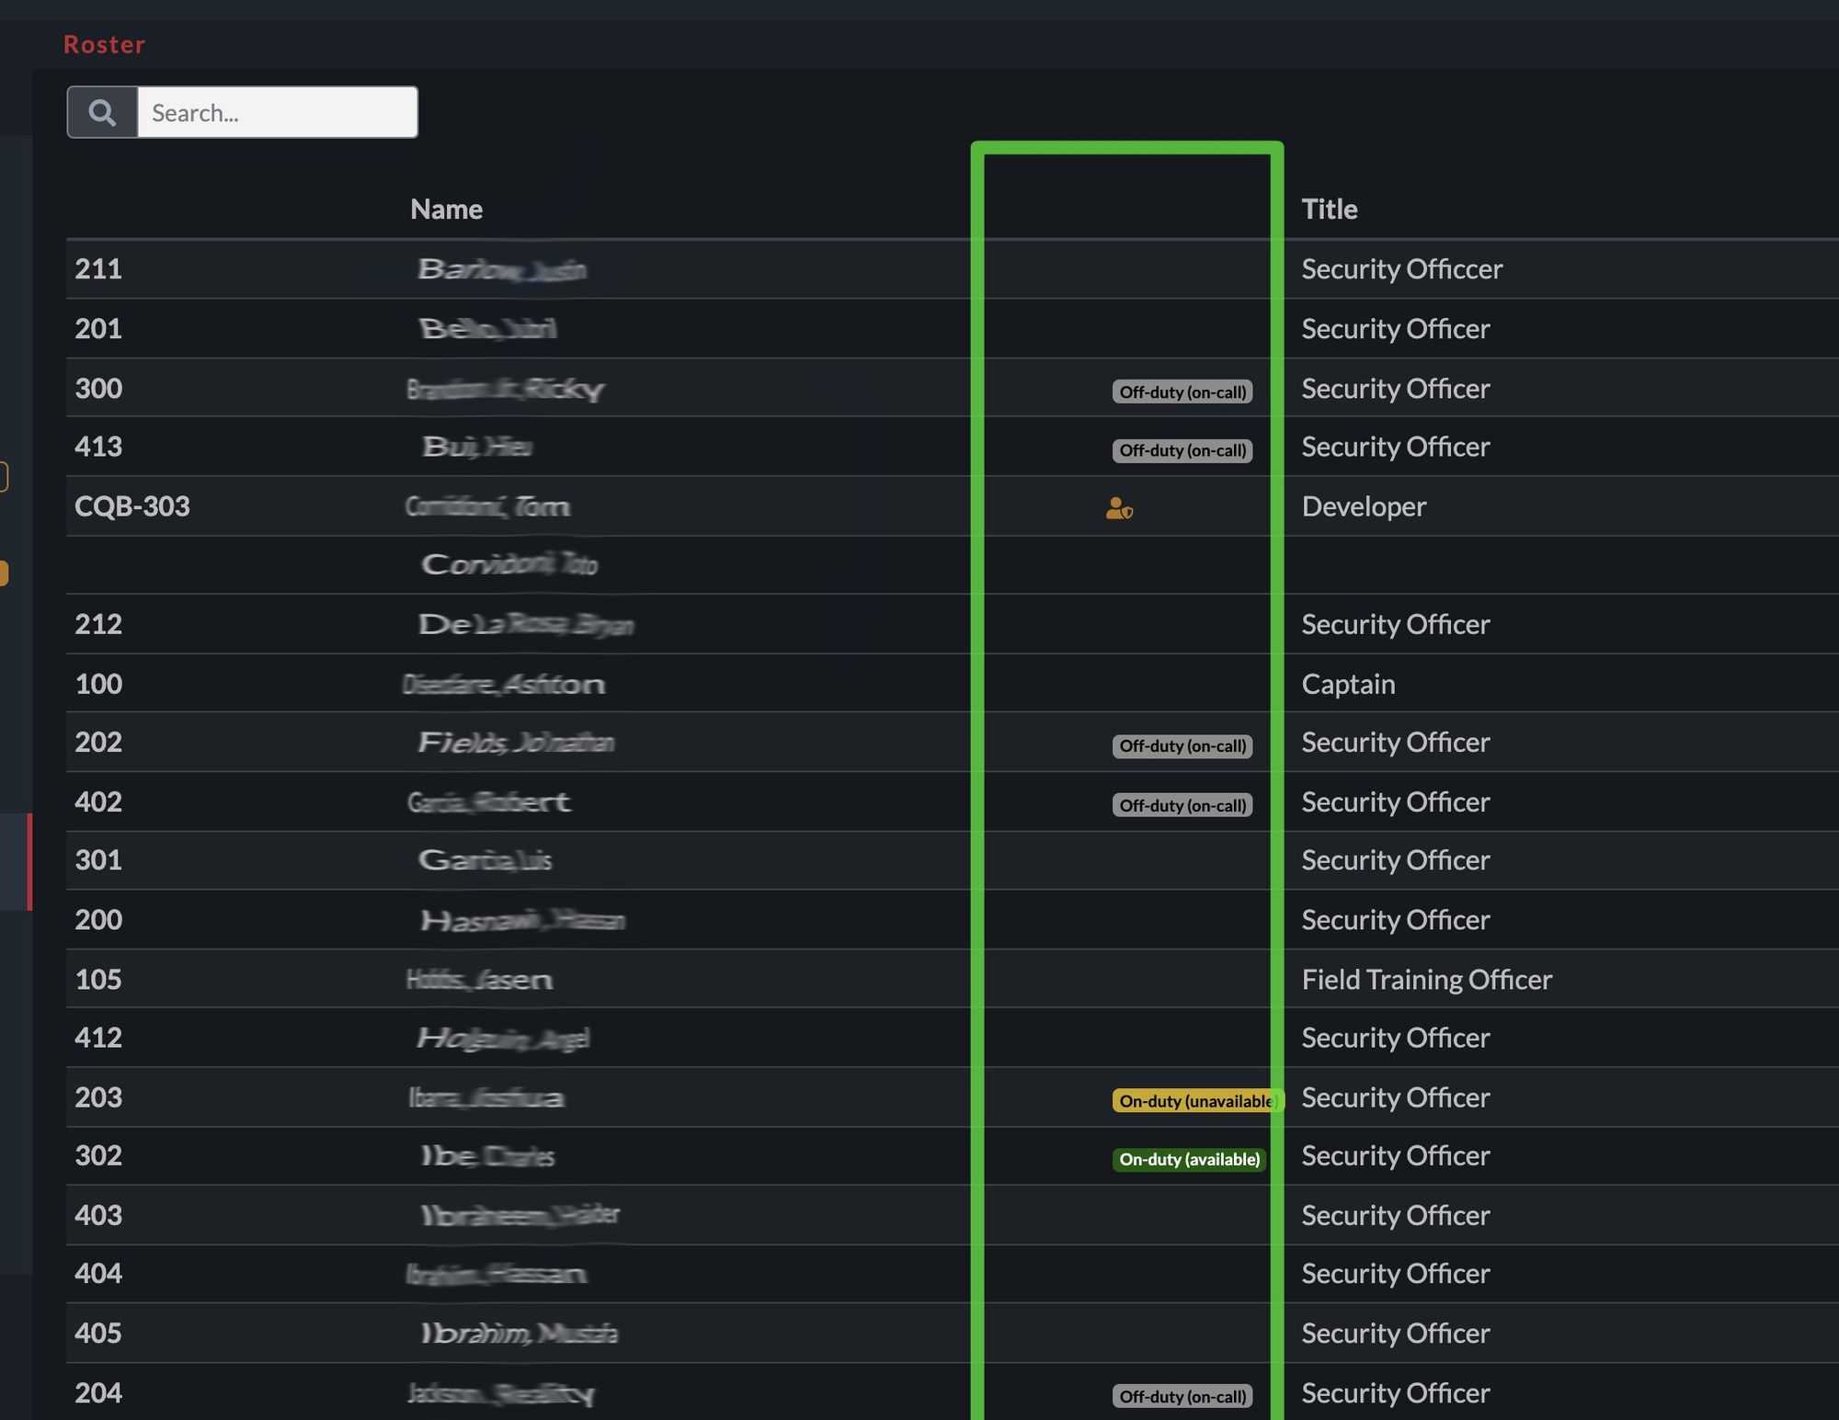Click the Off-duty on-call badge for Brandon Jr Ricky
This screenshot has width=1839, height=1420.
pyautogui.click(x=1182, y=390)
